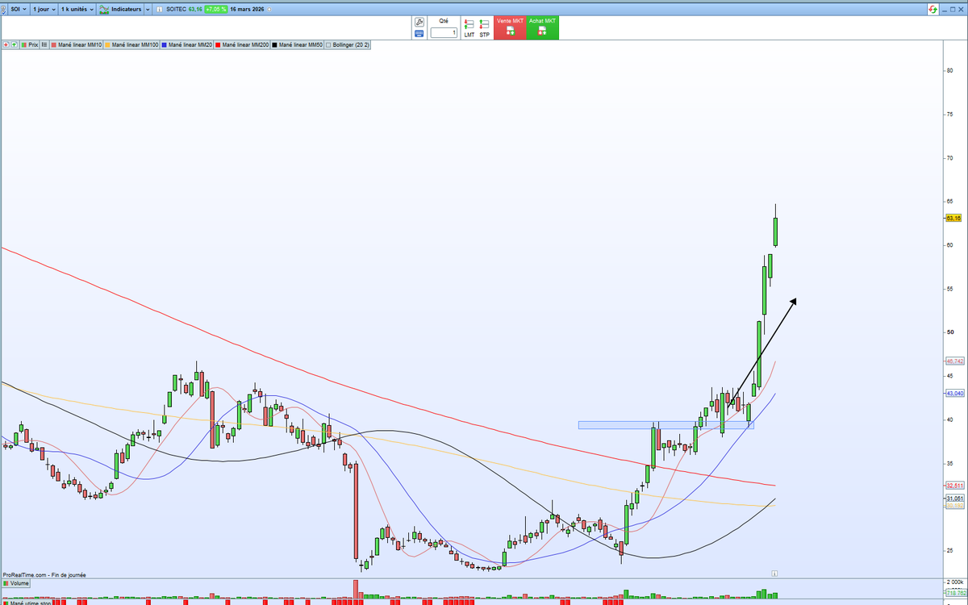This screenshot has height=605, width=968.
Task: Click Achat MKT buy button
Action: pos(542,27)
